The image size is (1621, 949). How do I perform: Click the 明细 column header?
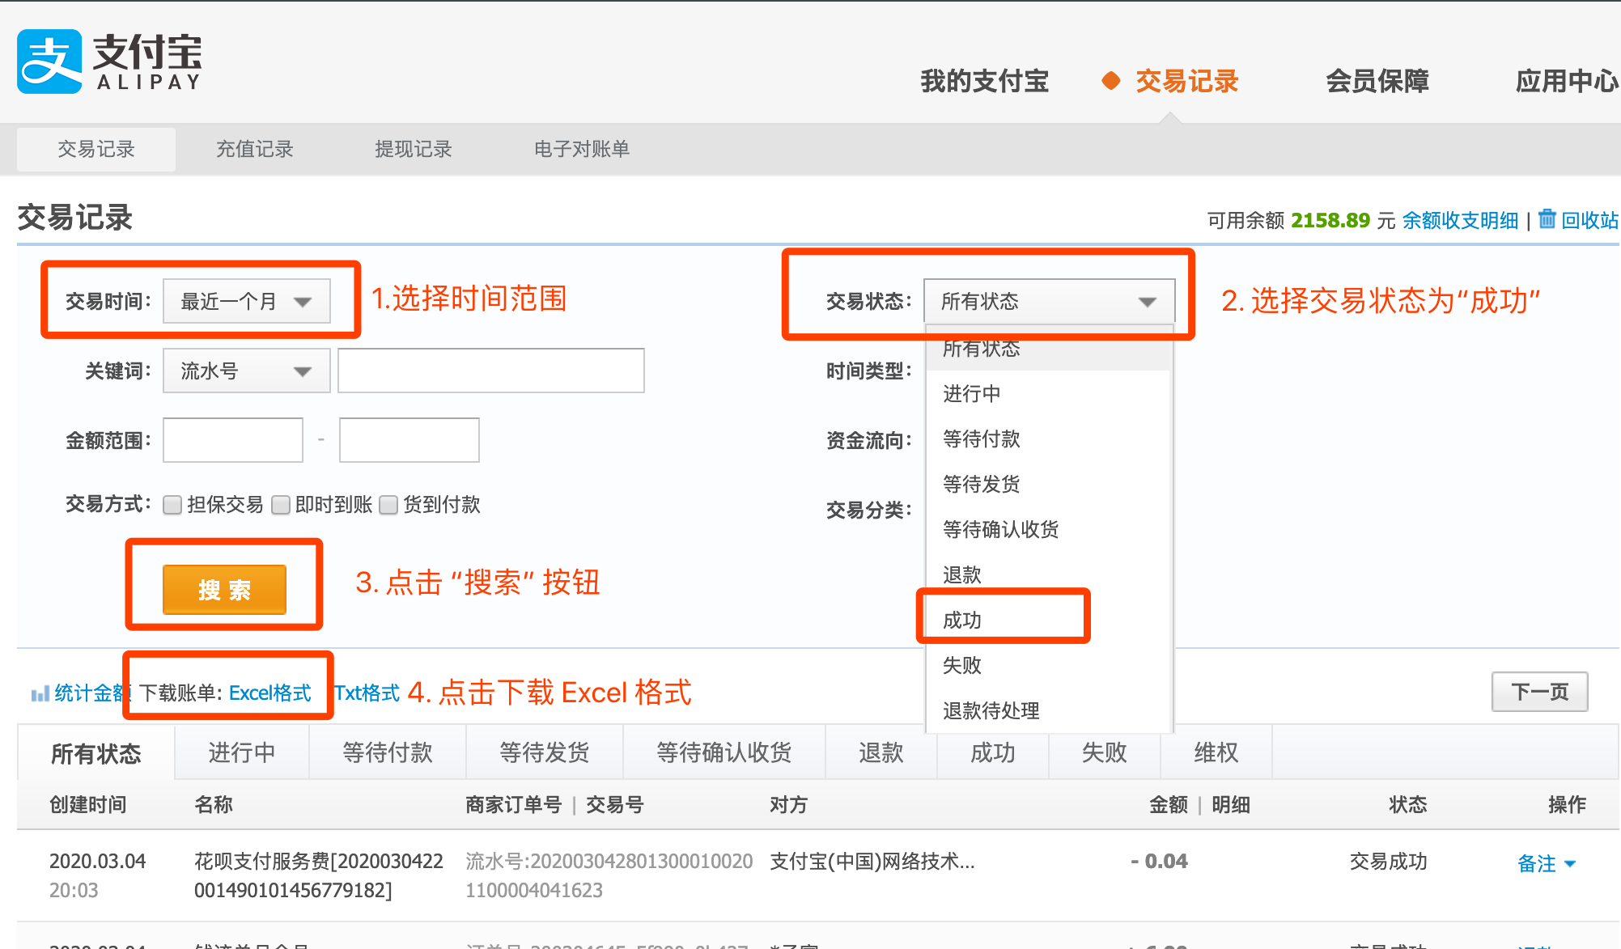point(1231,804)
